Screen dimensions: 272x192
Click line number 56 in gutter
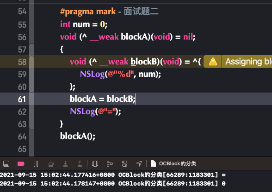pos(22,37)
